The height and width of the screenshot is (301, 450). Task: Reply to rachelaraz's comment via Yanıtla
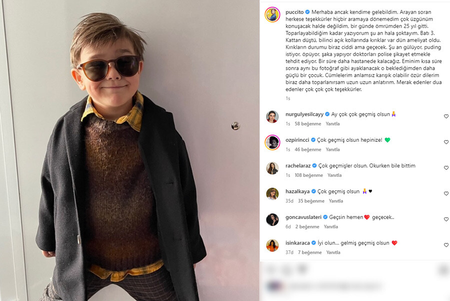[x=334, y=175]
